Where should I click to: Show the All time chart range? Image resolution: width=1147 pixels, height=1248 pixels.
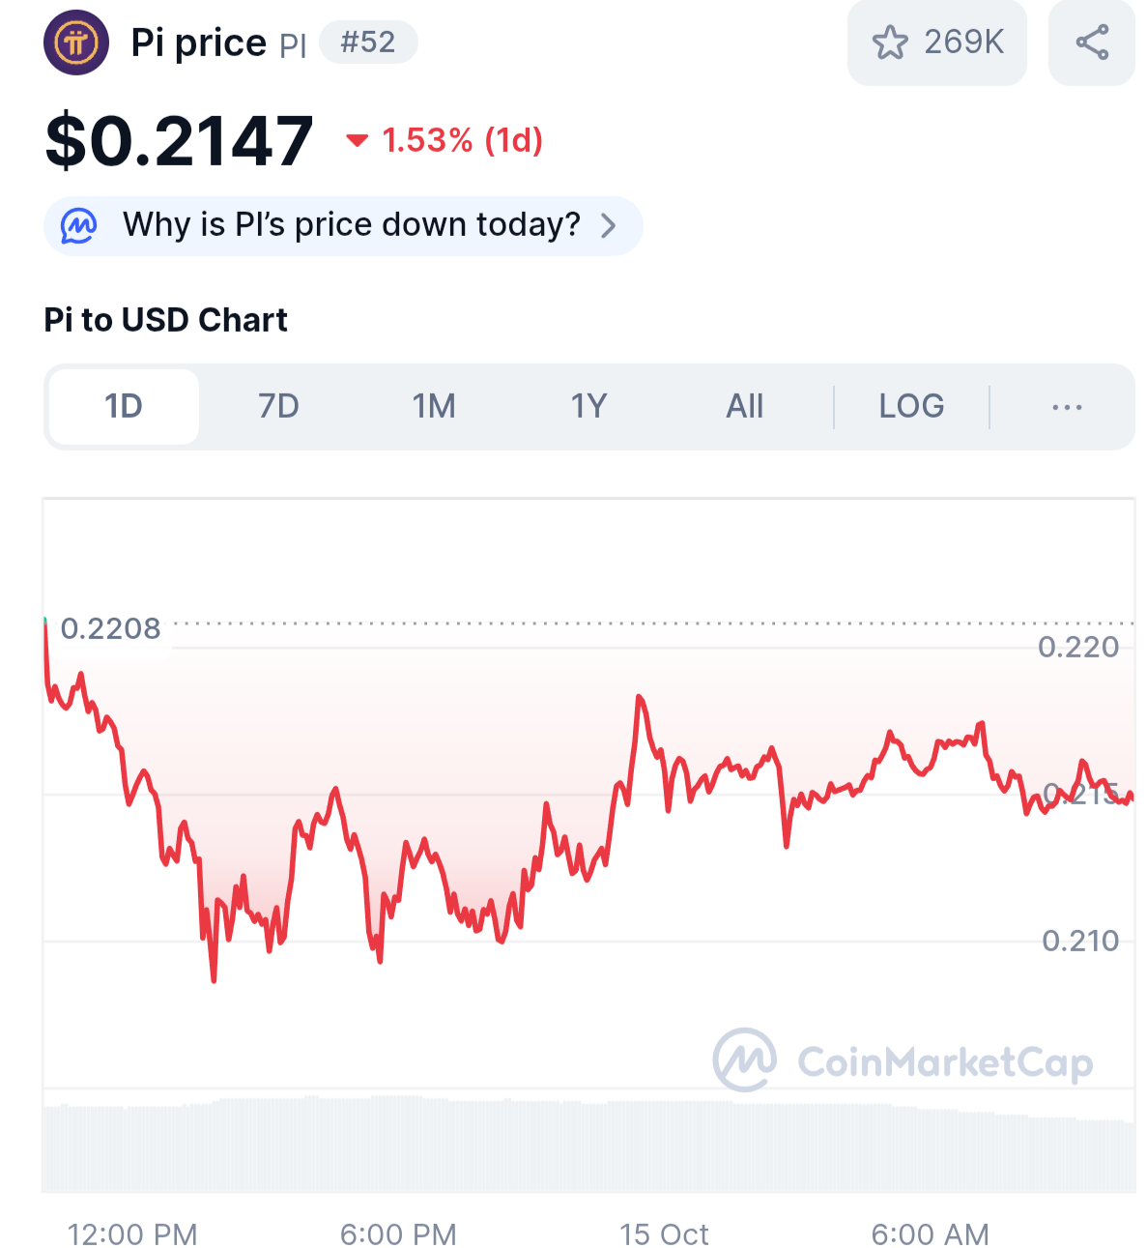744,407
